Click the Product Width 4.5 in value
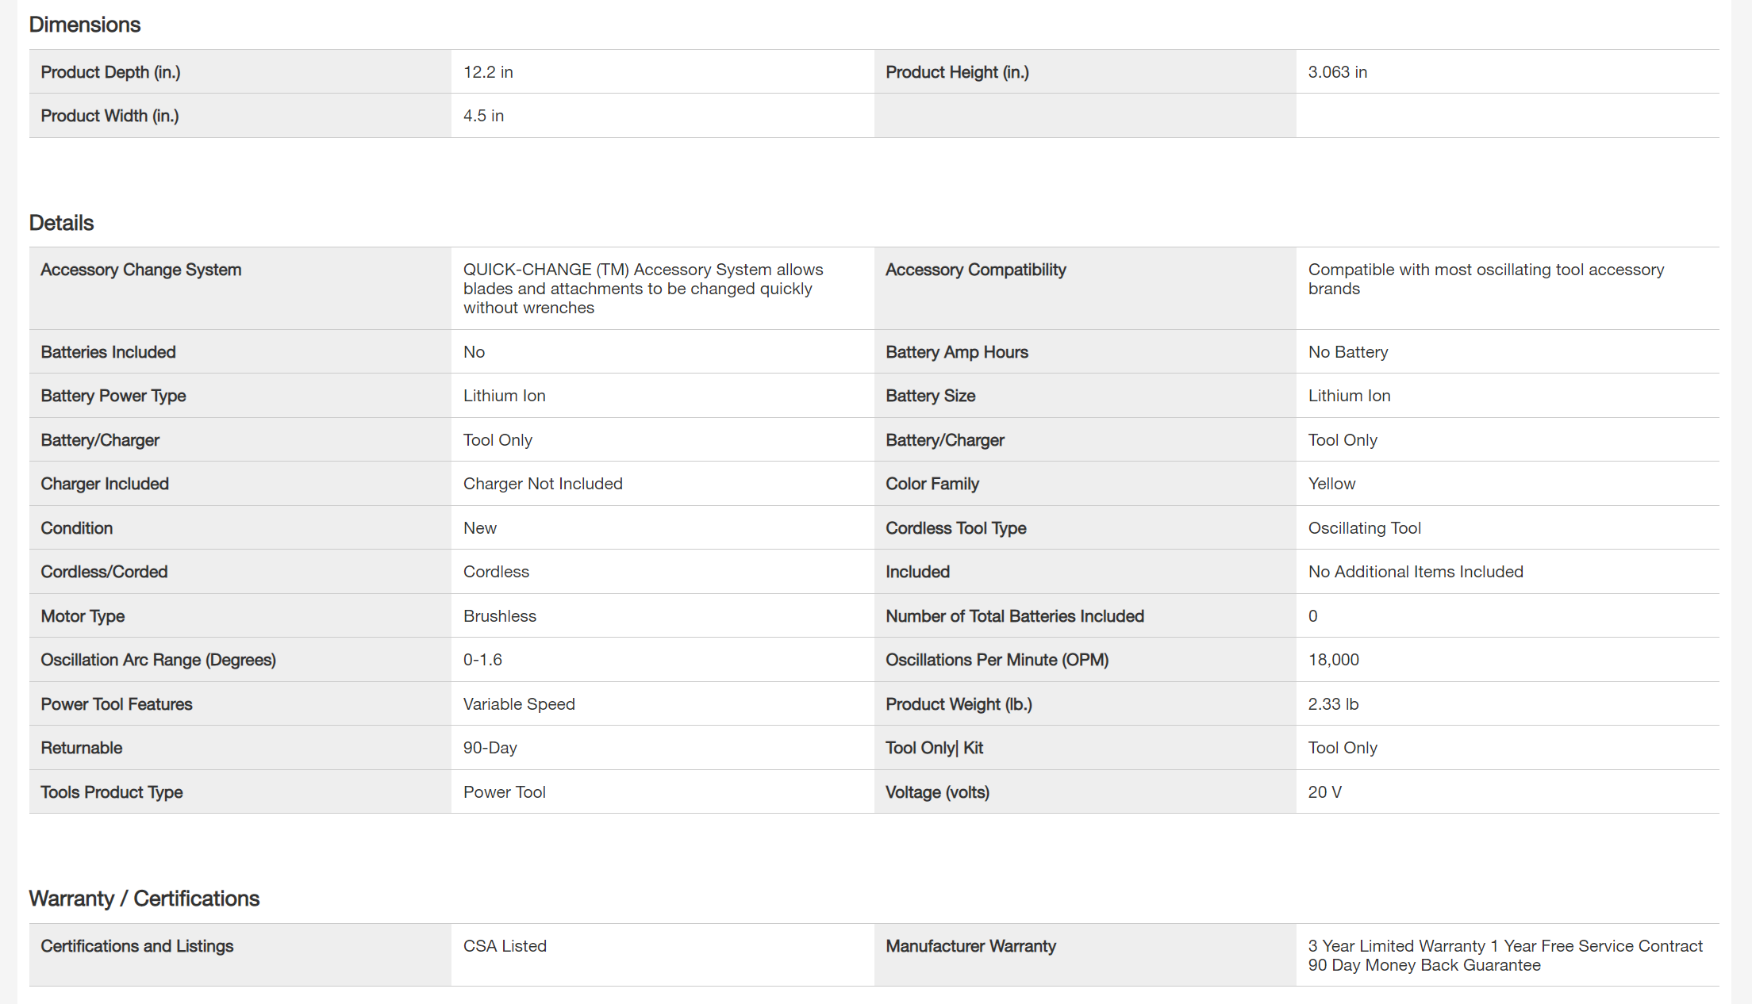This screenshot has width=1752, height=1004. point(483,116)
